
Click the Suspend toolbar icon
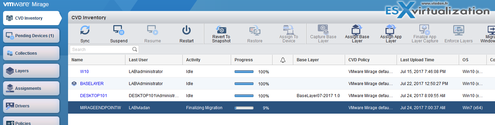[x=119, y=30]
